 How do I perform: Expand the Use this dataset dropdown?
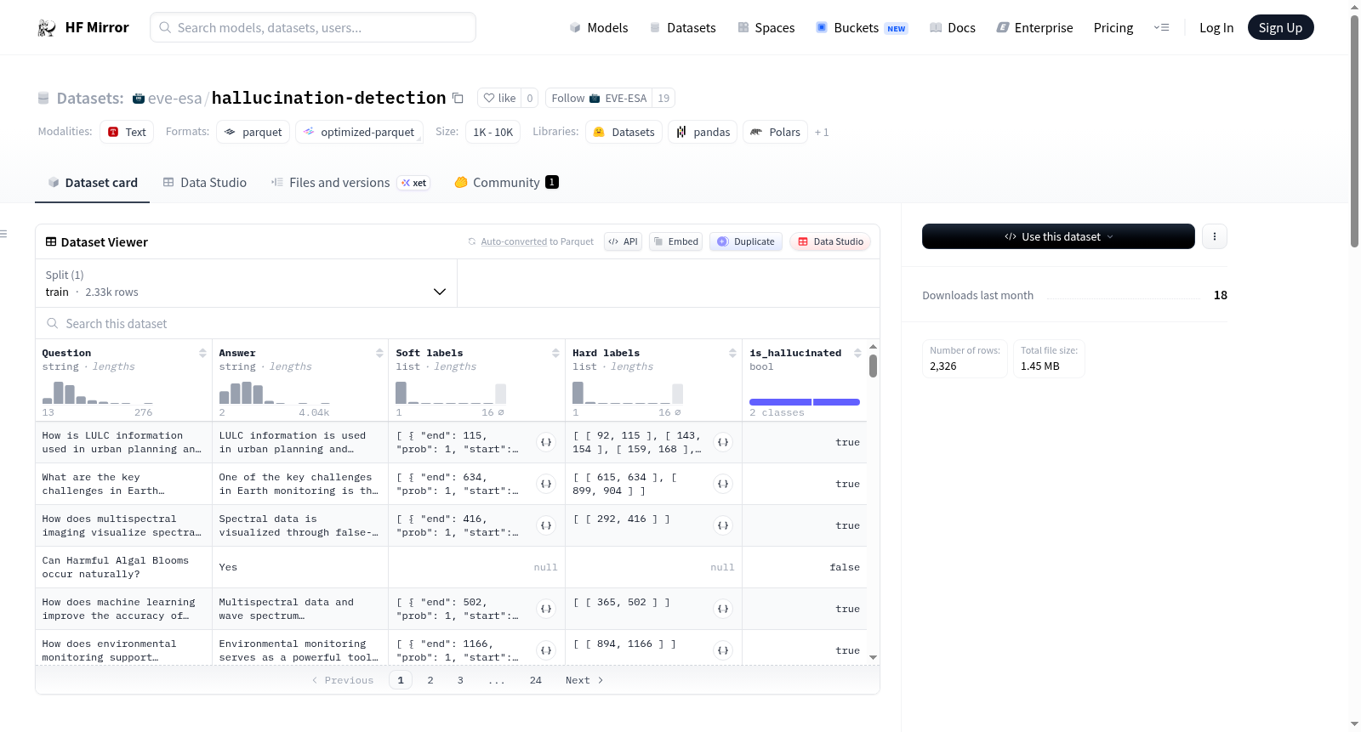coord(1058,236)
